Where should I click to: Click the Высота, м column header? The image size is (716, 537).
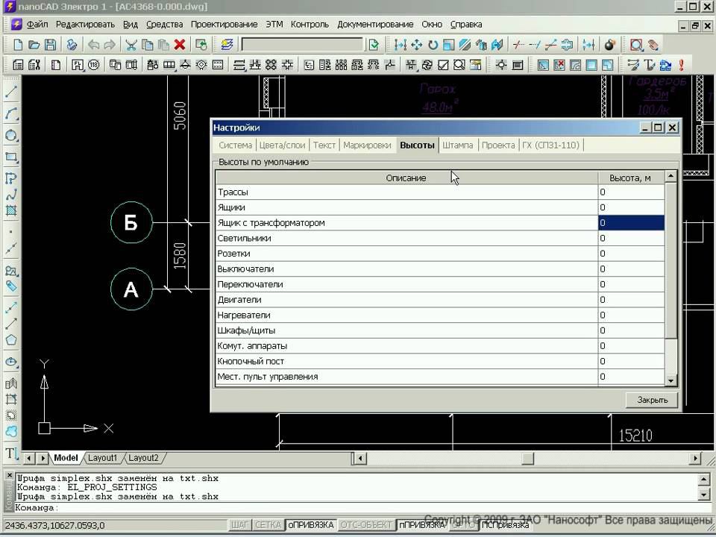point(630,178)
